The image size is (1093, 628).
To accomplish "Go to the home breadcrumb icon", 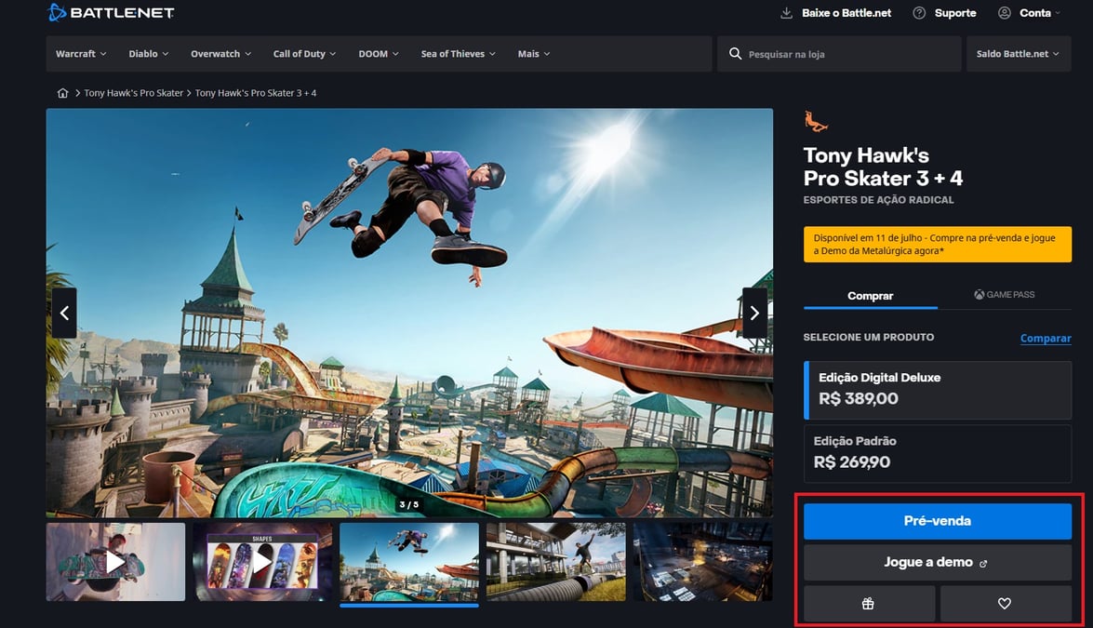I will click(x=62, y=93).
